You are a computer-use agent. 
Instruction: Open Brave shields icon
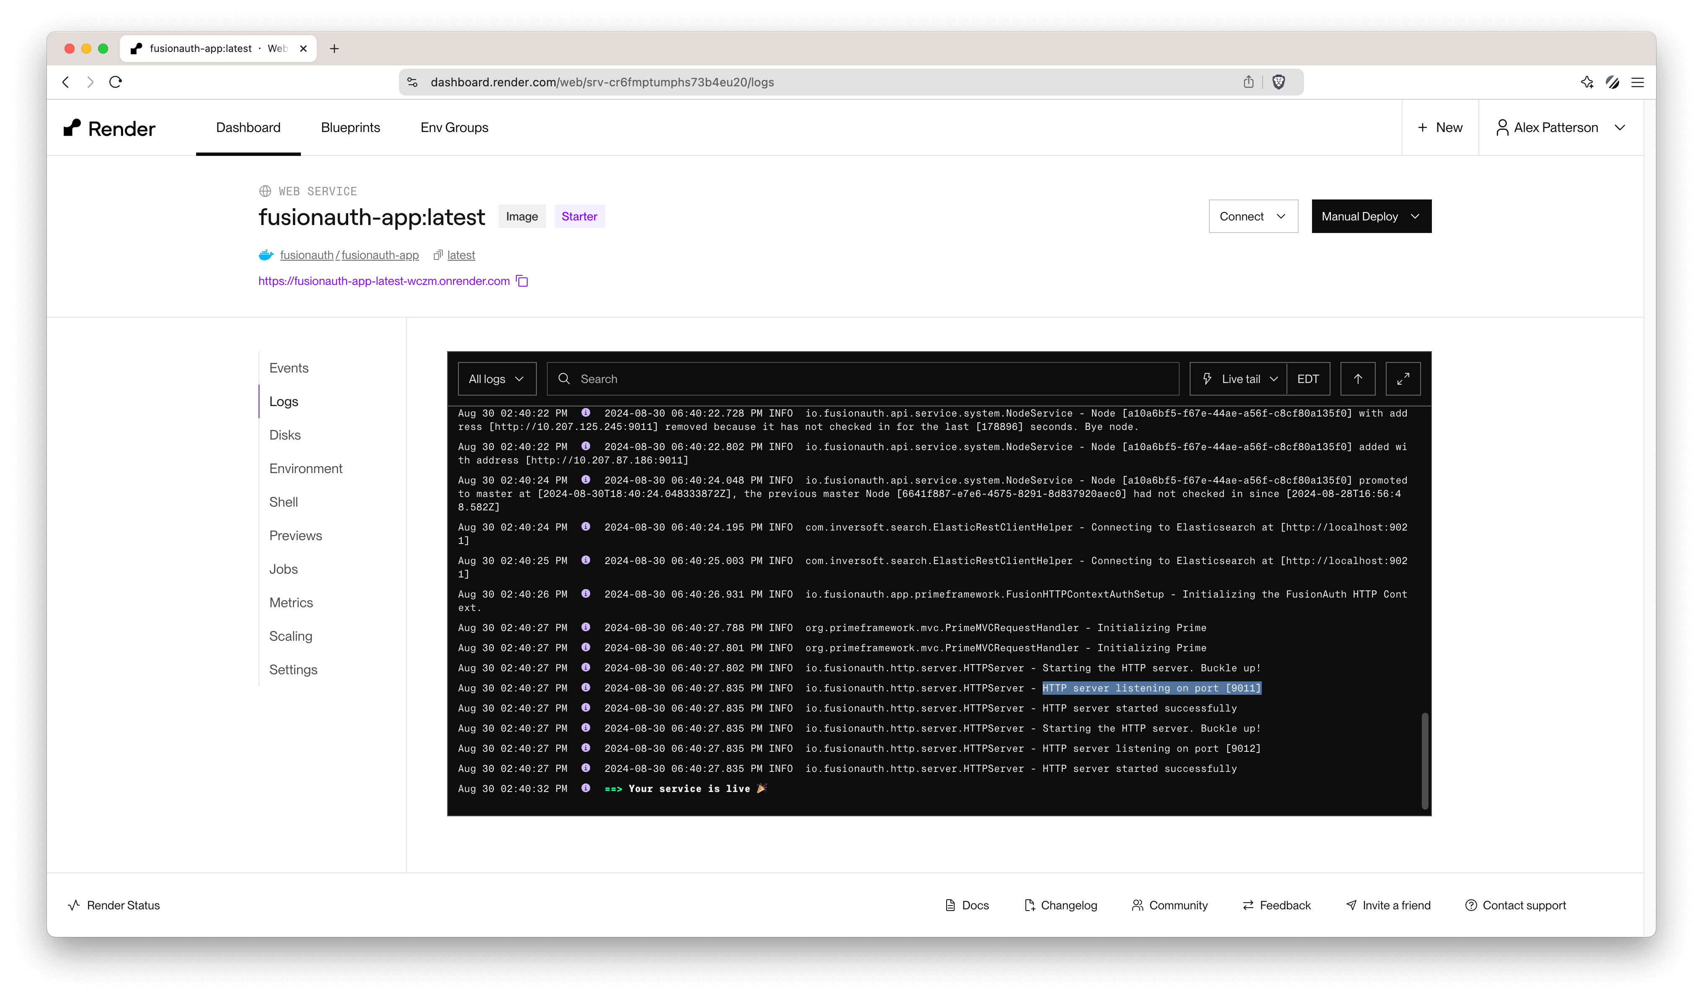(x=1279, y=82)
